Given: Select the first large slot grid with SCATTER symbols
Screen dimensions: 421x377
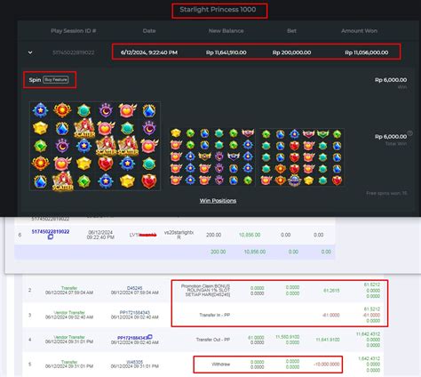Looking at the screenshot, I should pyautogui.click(x=95, y=146).
